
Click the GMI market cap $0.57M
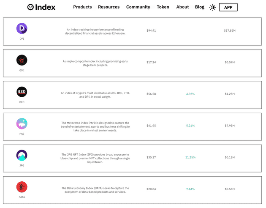(x=230, y=62)
